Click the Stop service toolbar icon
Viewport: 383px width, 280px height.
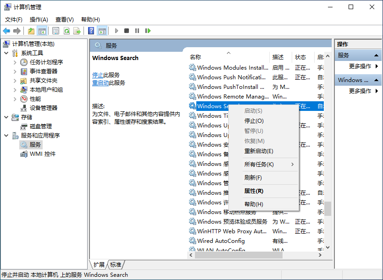[x=127, y=31]
